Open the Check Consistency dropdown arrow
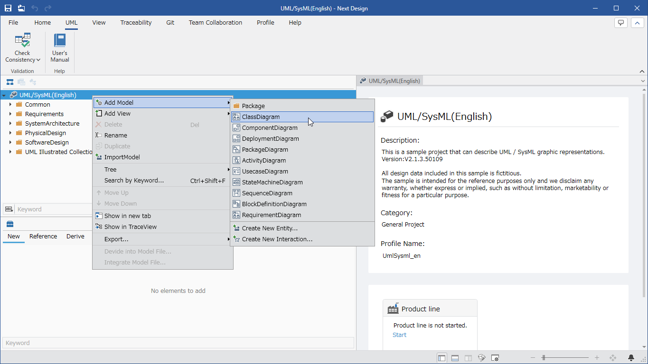The image size is (648, 364). pyautogui.click(x=38, y=60)
